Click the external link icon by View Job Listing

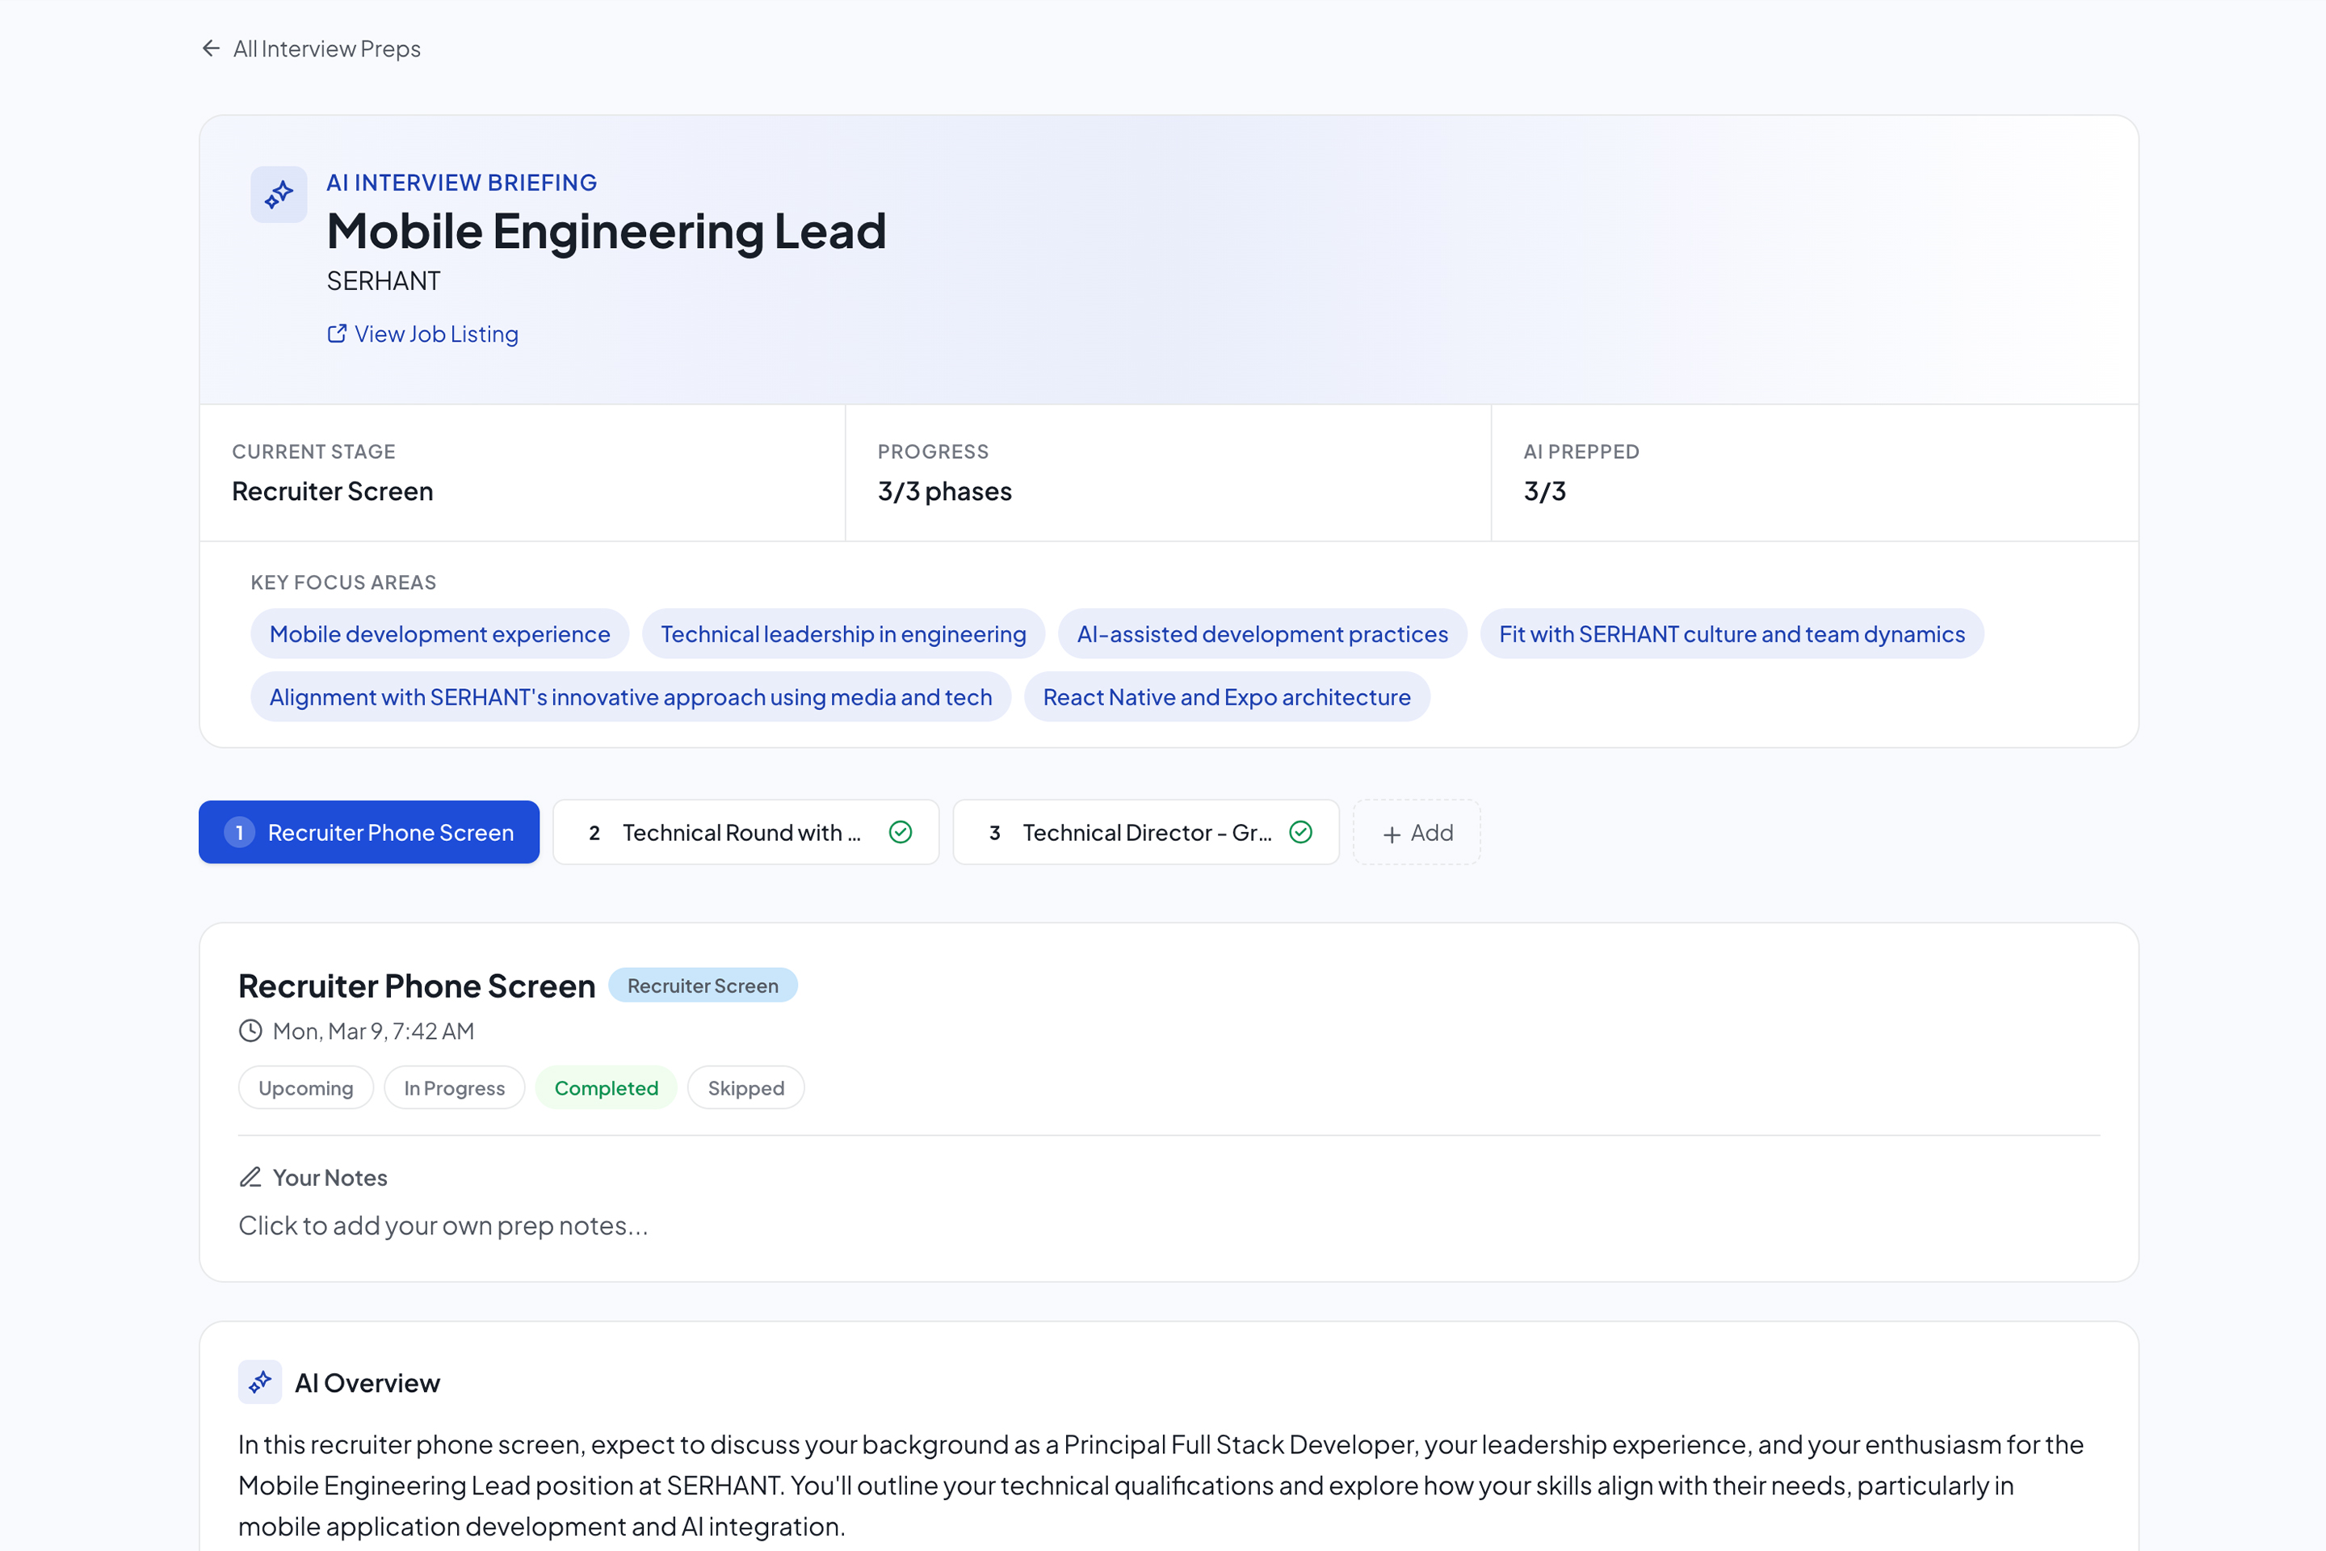[x=336, y=334]
